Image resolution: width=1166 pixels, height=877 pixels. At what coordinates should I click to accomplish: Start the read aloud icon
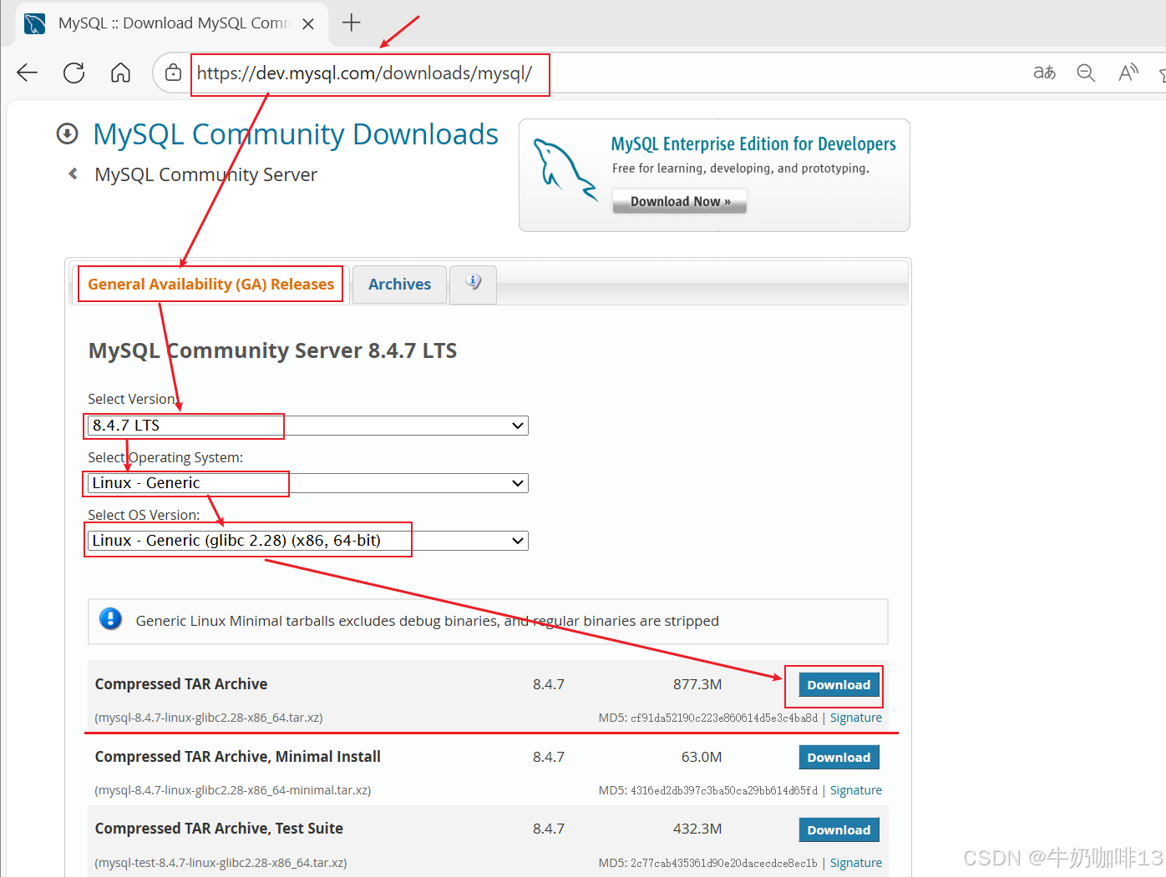coord(1128,73)
